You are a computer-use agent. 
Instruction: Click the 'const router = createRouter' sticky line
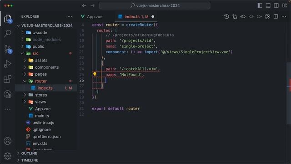click(125, 25)
